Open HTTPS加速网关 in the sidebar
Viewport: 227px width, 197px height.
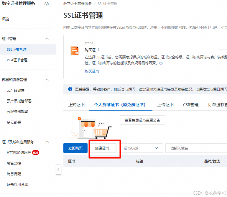point(19,152)
